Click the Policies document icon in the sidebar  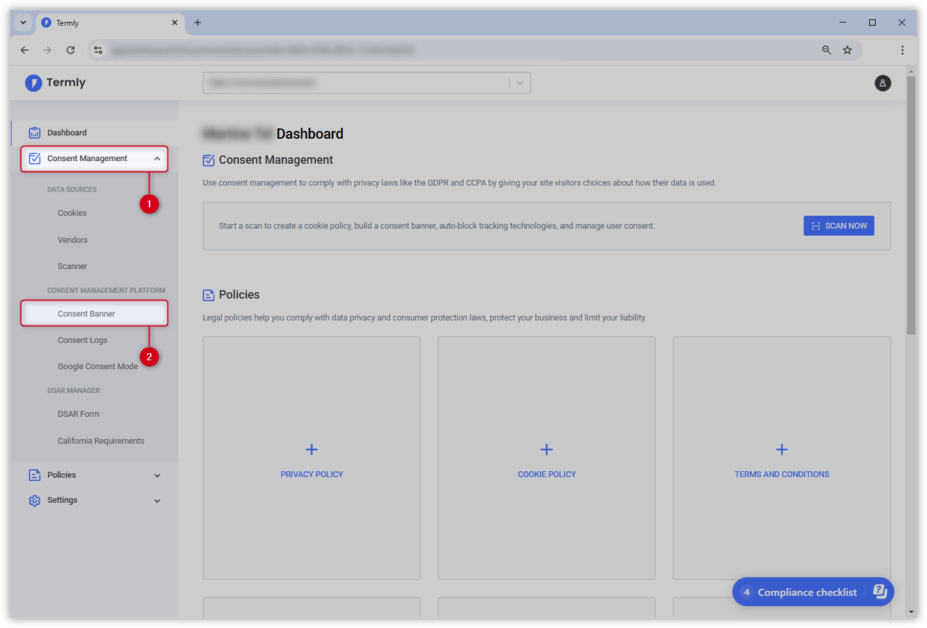tap(34, 475)
